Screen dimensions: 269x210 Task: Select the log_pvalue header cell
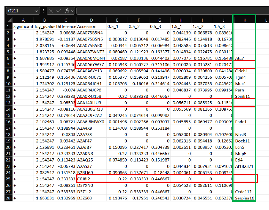point(45,26)
